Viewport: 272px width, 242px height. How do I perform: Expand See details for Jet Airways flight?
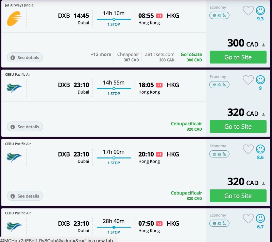[25, 58]
